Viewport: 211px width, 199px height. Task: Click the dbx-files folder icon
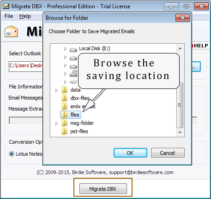tap(64, 98)
